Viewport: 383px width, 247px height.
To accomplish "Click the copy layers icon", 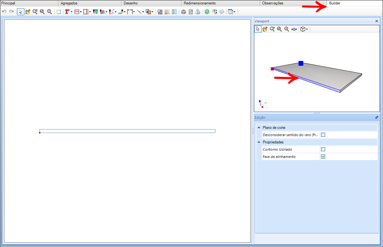I will (148, 12).
